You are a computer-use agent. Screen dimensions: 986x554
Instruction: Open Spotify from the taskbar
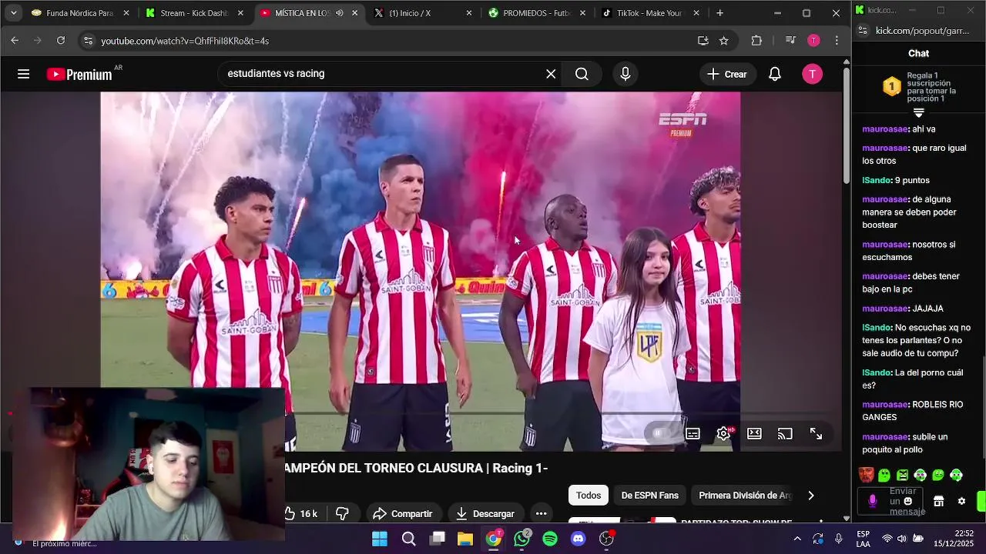[550, 539]
